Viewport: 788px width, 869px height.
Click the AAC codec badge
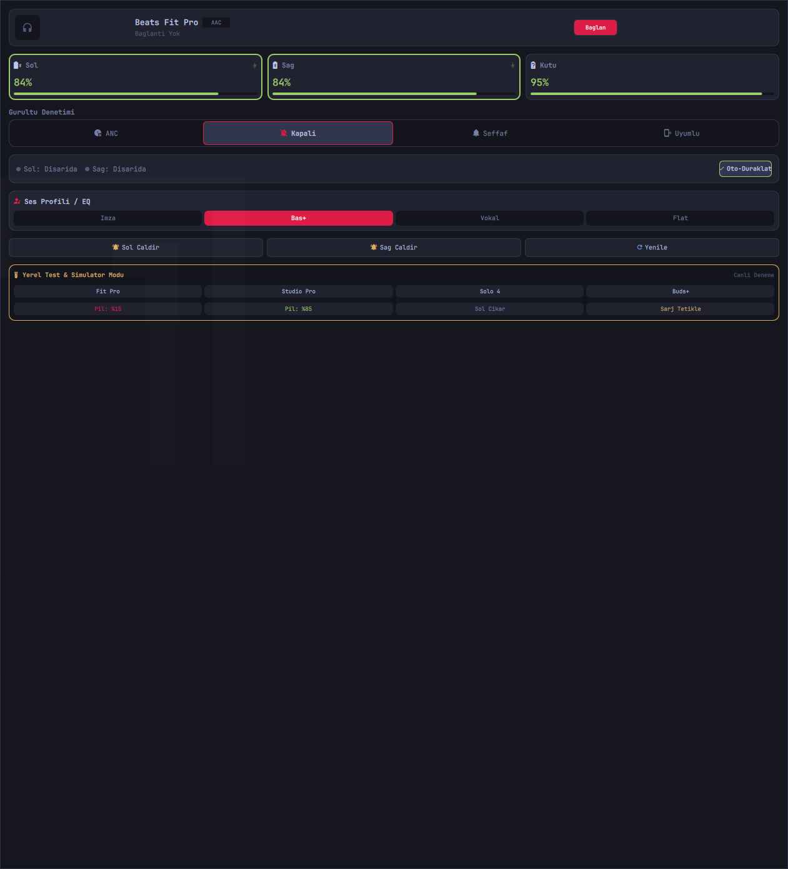tap(216, 23)
